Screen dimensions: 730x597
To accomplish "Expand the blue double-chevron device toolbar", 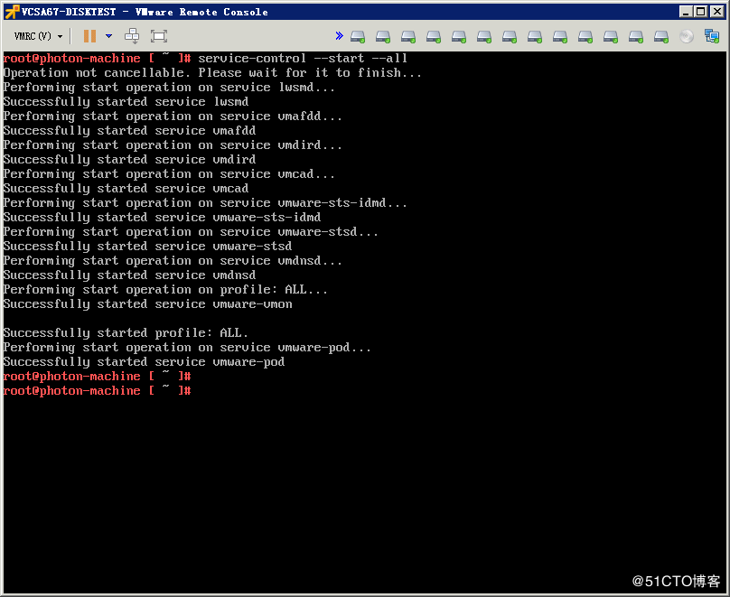I will (x=339, y=36).
